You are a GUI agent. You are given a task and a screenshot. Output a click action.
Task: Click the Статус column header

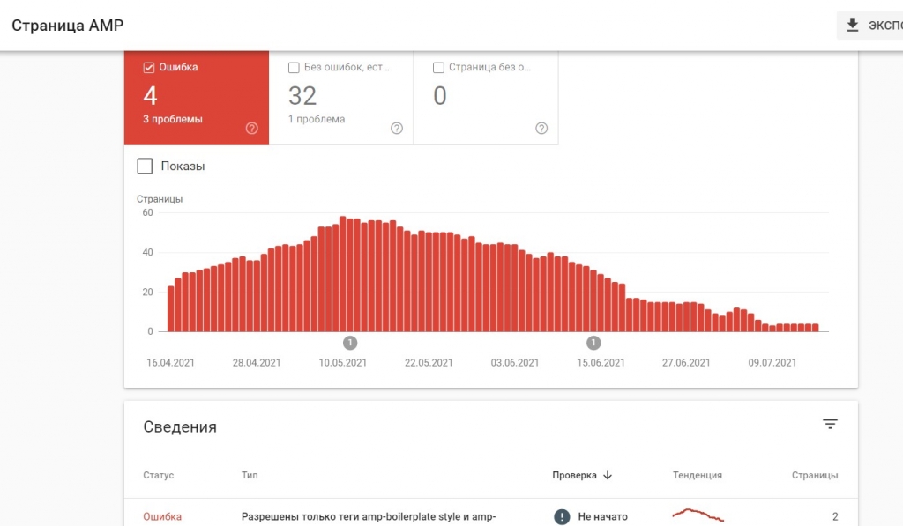(159, 476)
